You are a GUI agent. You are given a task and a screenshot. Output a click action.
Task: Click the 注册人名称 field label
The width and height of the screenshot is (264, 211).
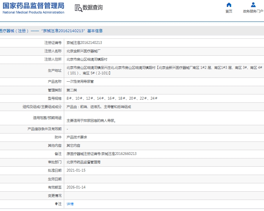pyautogui.click(x=53, y=51)
